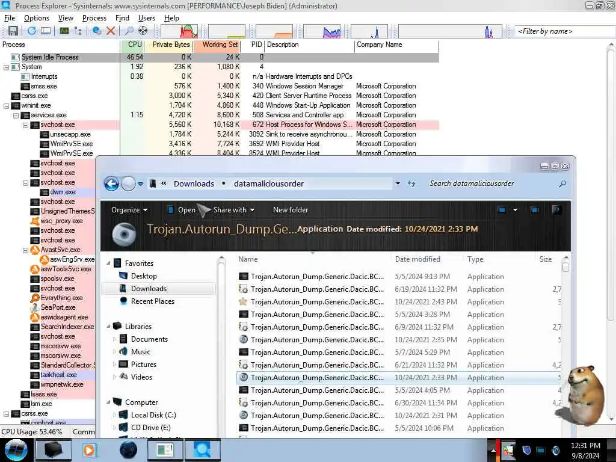The width and height of the screenshot is (616, 462).
Task: Collapse the svchost.exe PID 672 tree node
Action: (25, 125)
